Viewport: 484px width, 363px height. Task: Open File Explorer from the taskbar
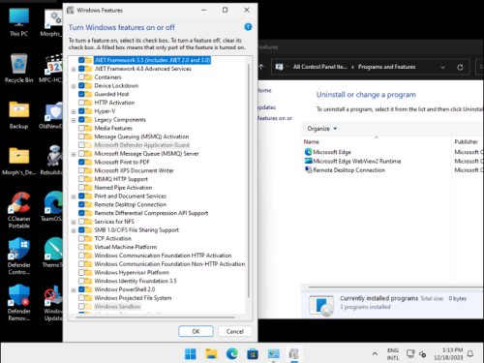tap(211, 354)
